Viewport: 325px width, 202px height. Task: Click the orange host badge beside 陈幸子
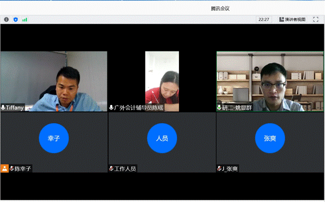(4, 169)
